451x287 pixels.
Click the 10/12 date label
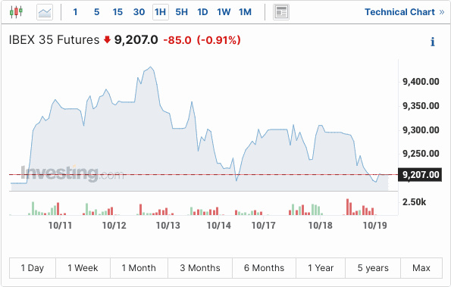tap(114, 226)
